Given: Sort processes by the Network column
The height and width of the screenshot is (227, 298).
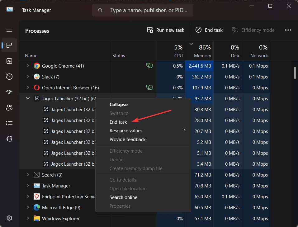Looking at the screenshot, I should click(x=256, y=50).
